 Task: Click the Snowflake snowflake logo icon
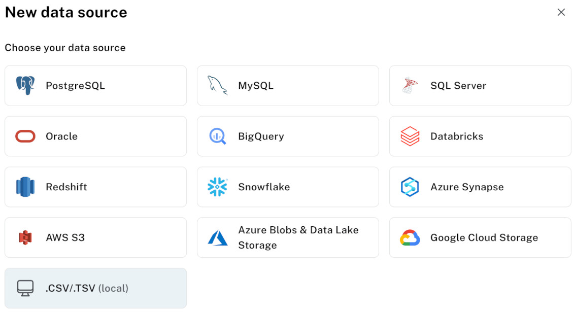click(x=217, y=187)
